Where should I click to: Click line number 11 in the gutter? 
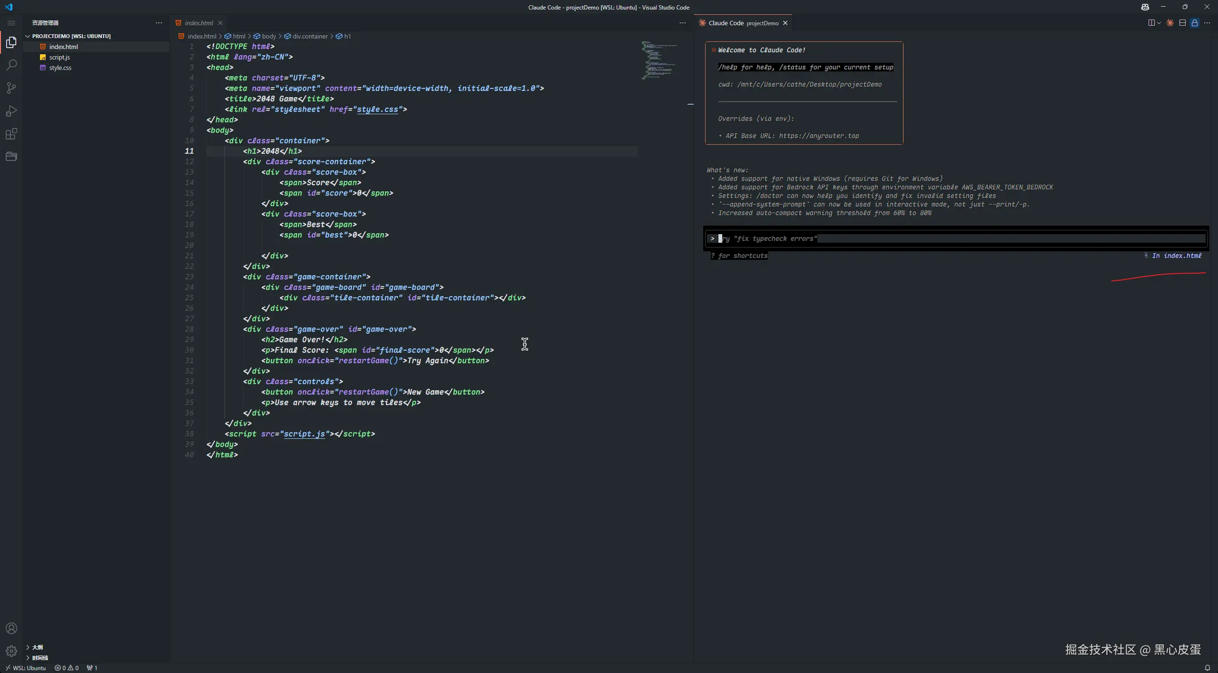(x=189, y=151)
